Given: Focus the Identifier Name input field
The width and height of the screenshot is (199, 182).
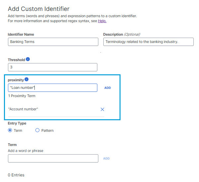Looking at the screenshot, I should click(53, 42).
